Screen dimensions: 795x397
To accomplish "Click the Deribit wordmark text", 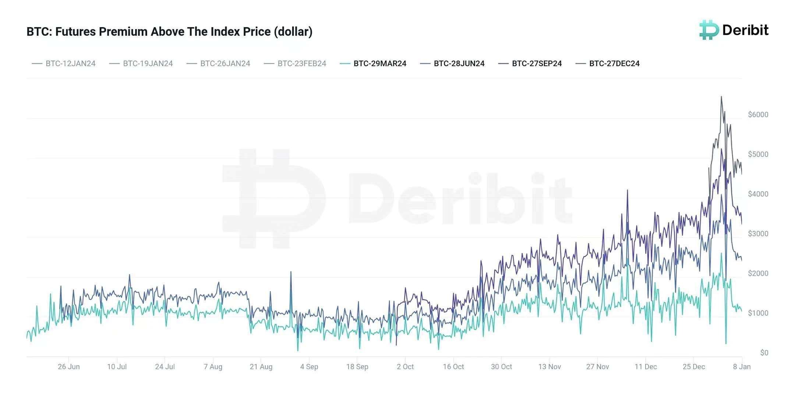I will tap(745, 30).
